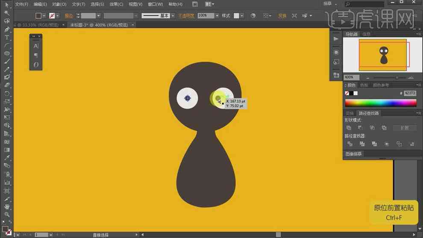Open the stroke weight dropdown
This screenshot has height=238, width=423.
pyautogui.click(x=98, y=16)
